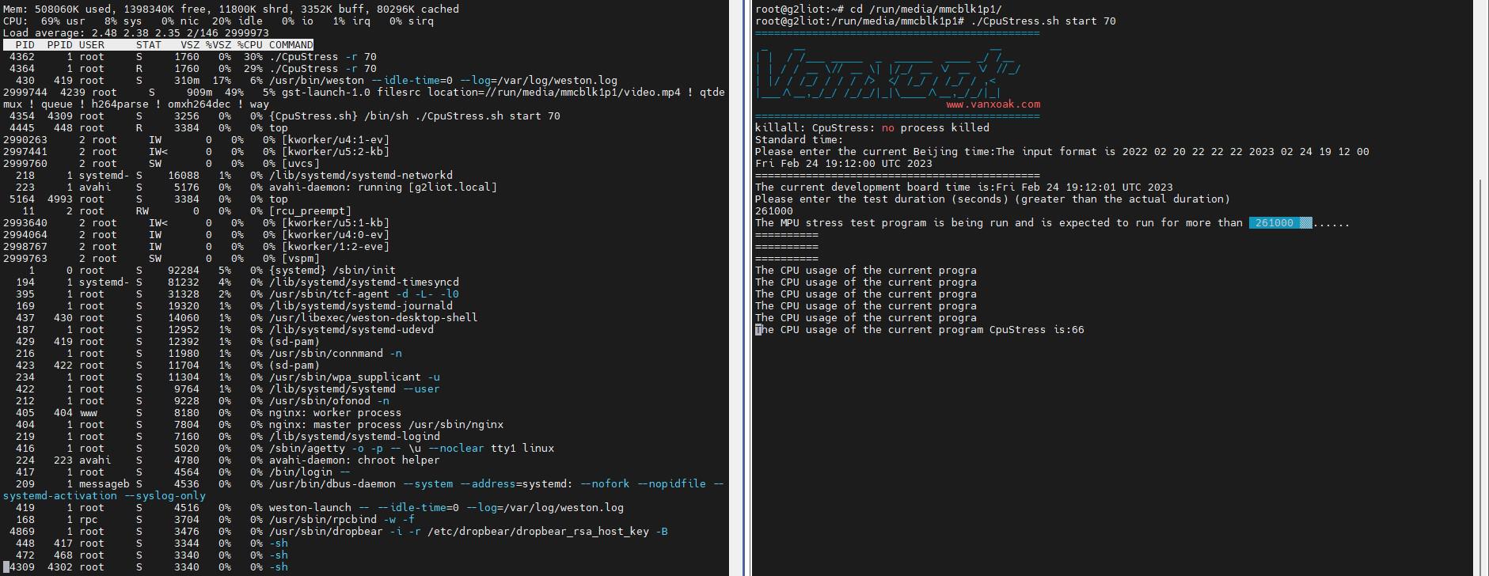Image resolution: width=1489 pixels, height=576 pixels.
Task: Click the first ./CpuStress -r 70 process line
Action: pos(190,57)
